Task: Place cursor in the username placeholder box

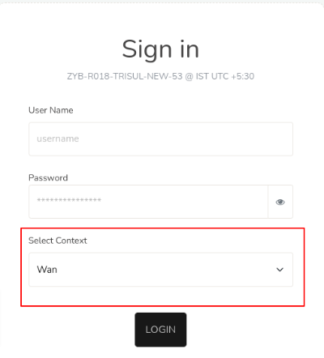Action: (x=160, y=139)
